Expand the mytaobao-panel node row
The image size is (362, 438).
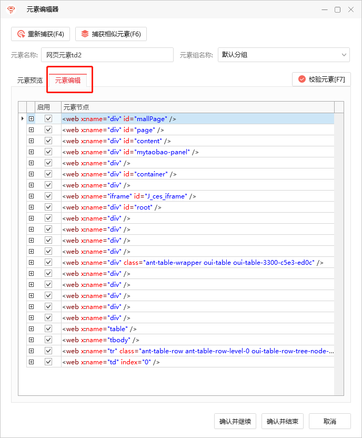click(31, 152)
